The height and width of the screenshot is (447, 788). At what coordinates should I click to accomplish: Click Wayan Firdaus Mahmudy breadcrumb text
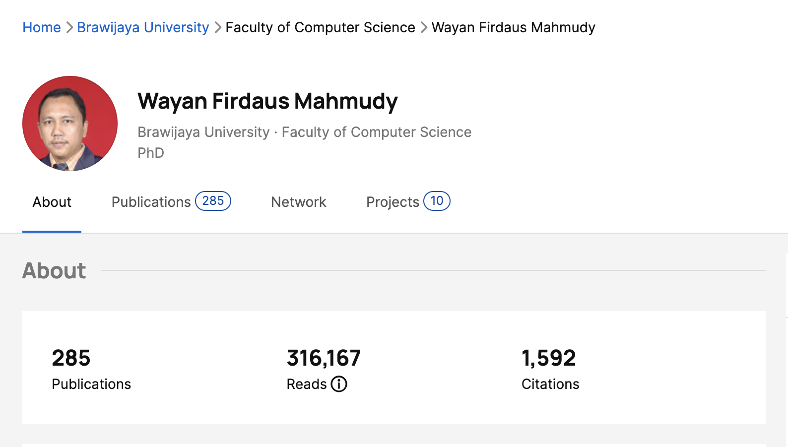(x=513, y=27)
